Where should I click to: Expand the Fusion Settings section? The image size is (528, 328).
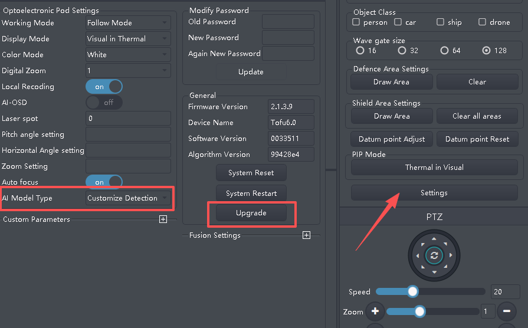[x=306, y=235]
